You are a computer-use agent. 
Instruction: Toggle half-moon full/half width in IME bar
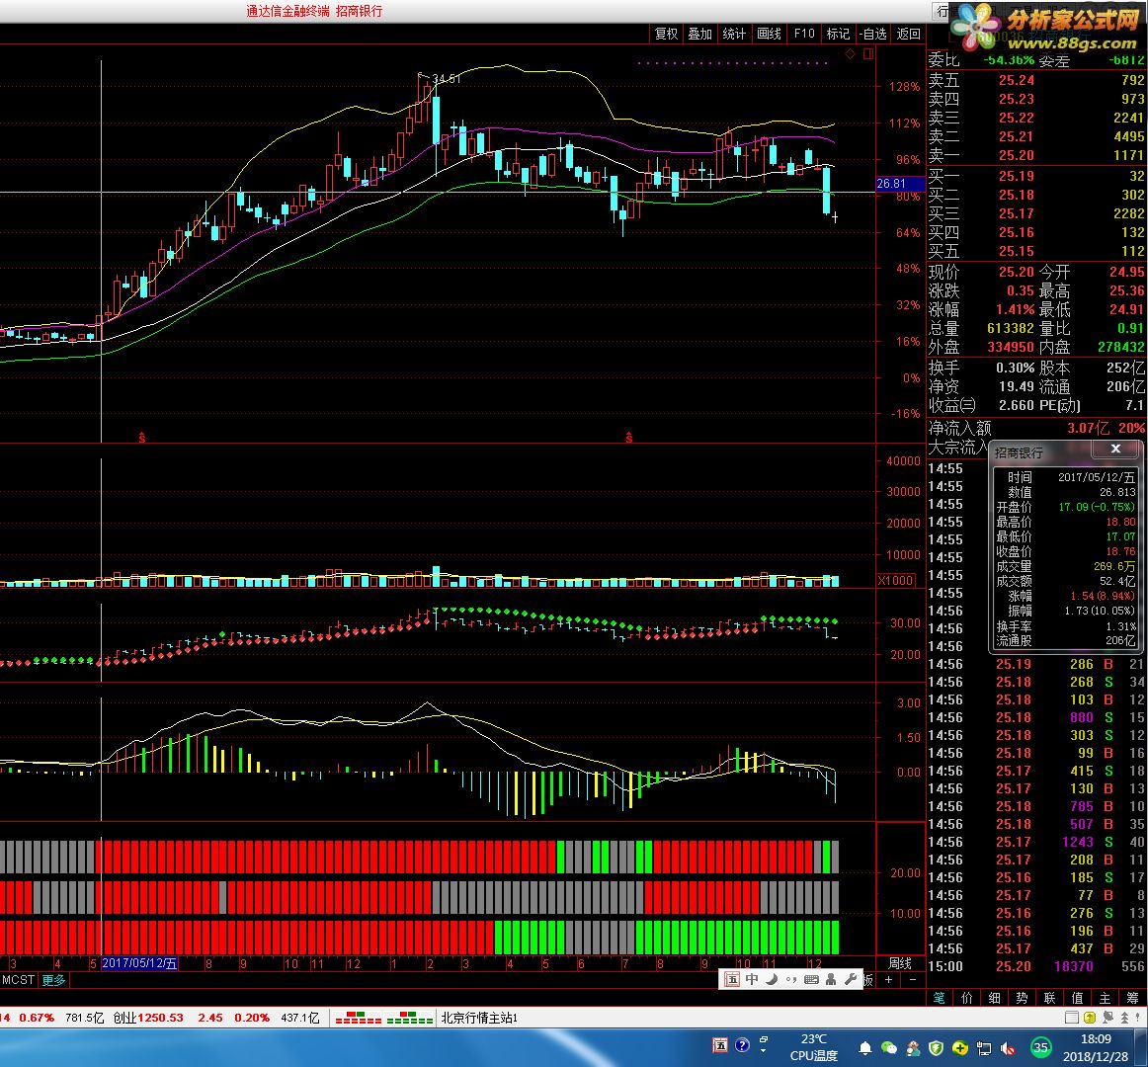(x=772, y=980)
